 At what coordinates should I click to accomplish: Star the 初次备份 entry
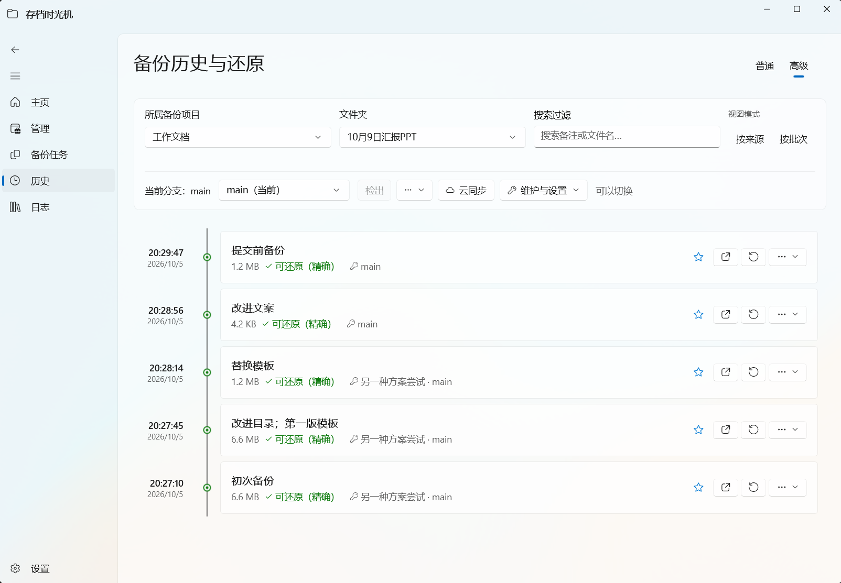(x=698, y=487)
